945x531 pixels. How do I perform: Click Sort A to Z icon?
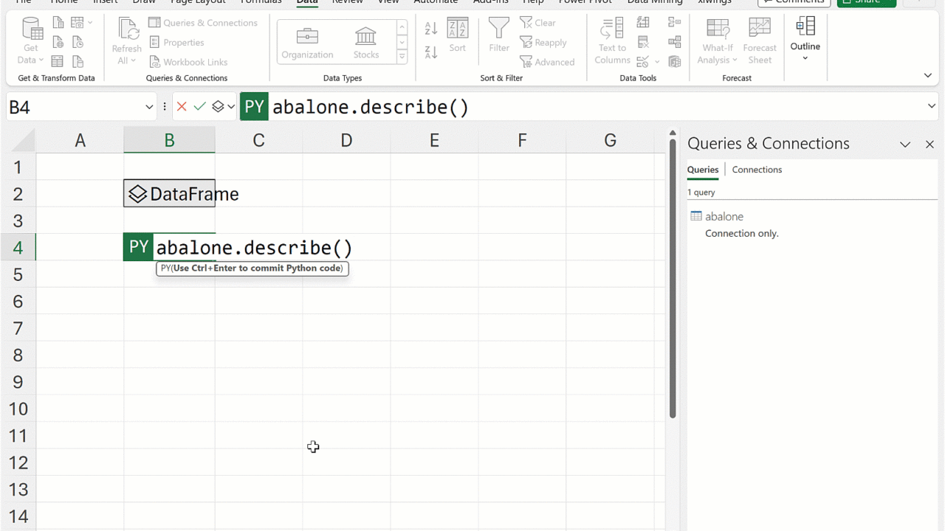[431, 29]
